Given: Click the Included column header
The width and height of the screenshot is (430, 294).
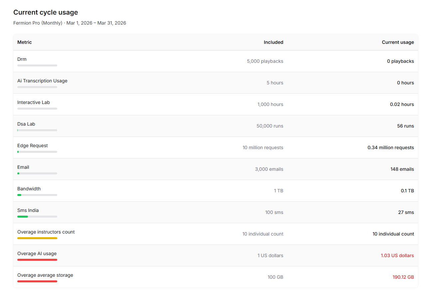Looking at the screenshot, I should [273, 42].
